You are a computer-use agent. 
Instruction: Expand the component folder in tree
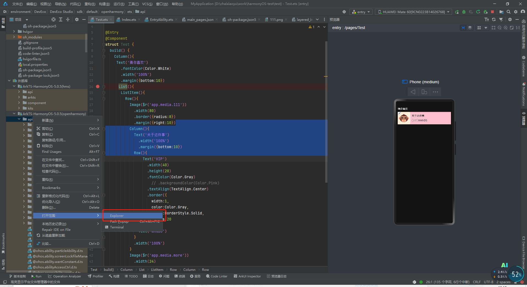pyautogui.click(x=19, y=103)
